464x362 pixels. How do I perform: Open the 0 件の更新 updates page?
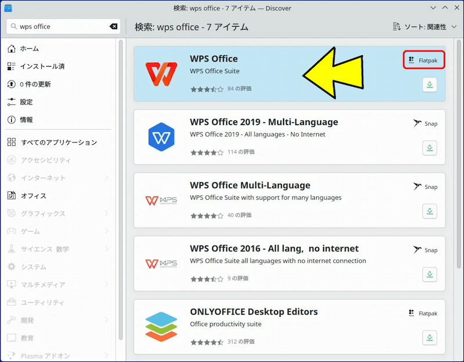[35, 85]
